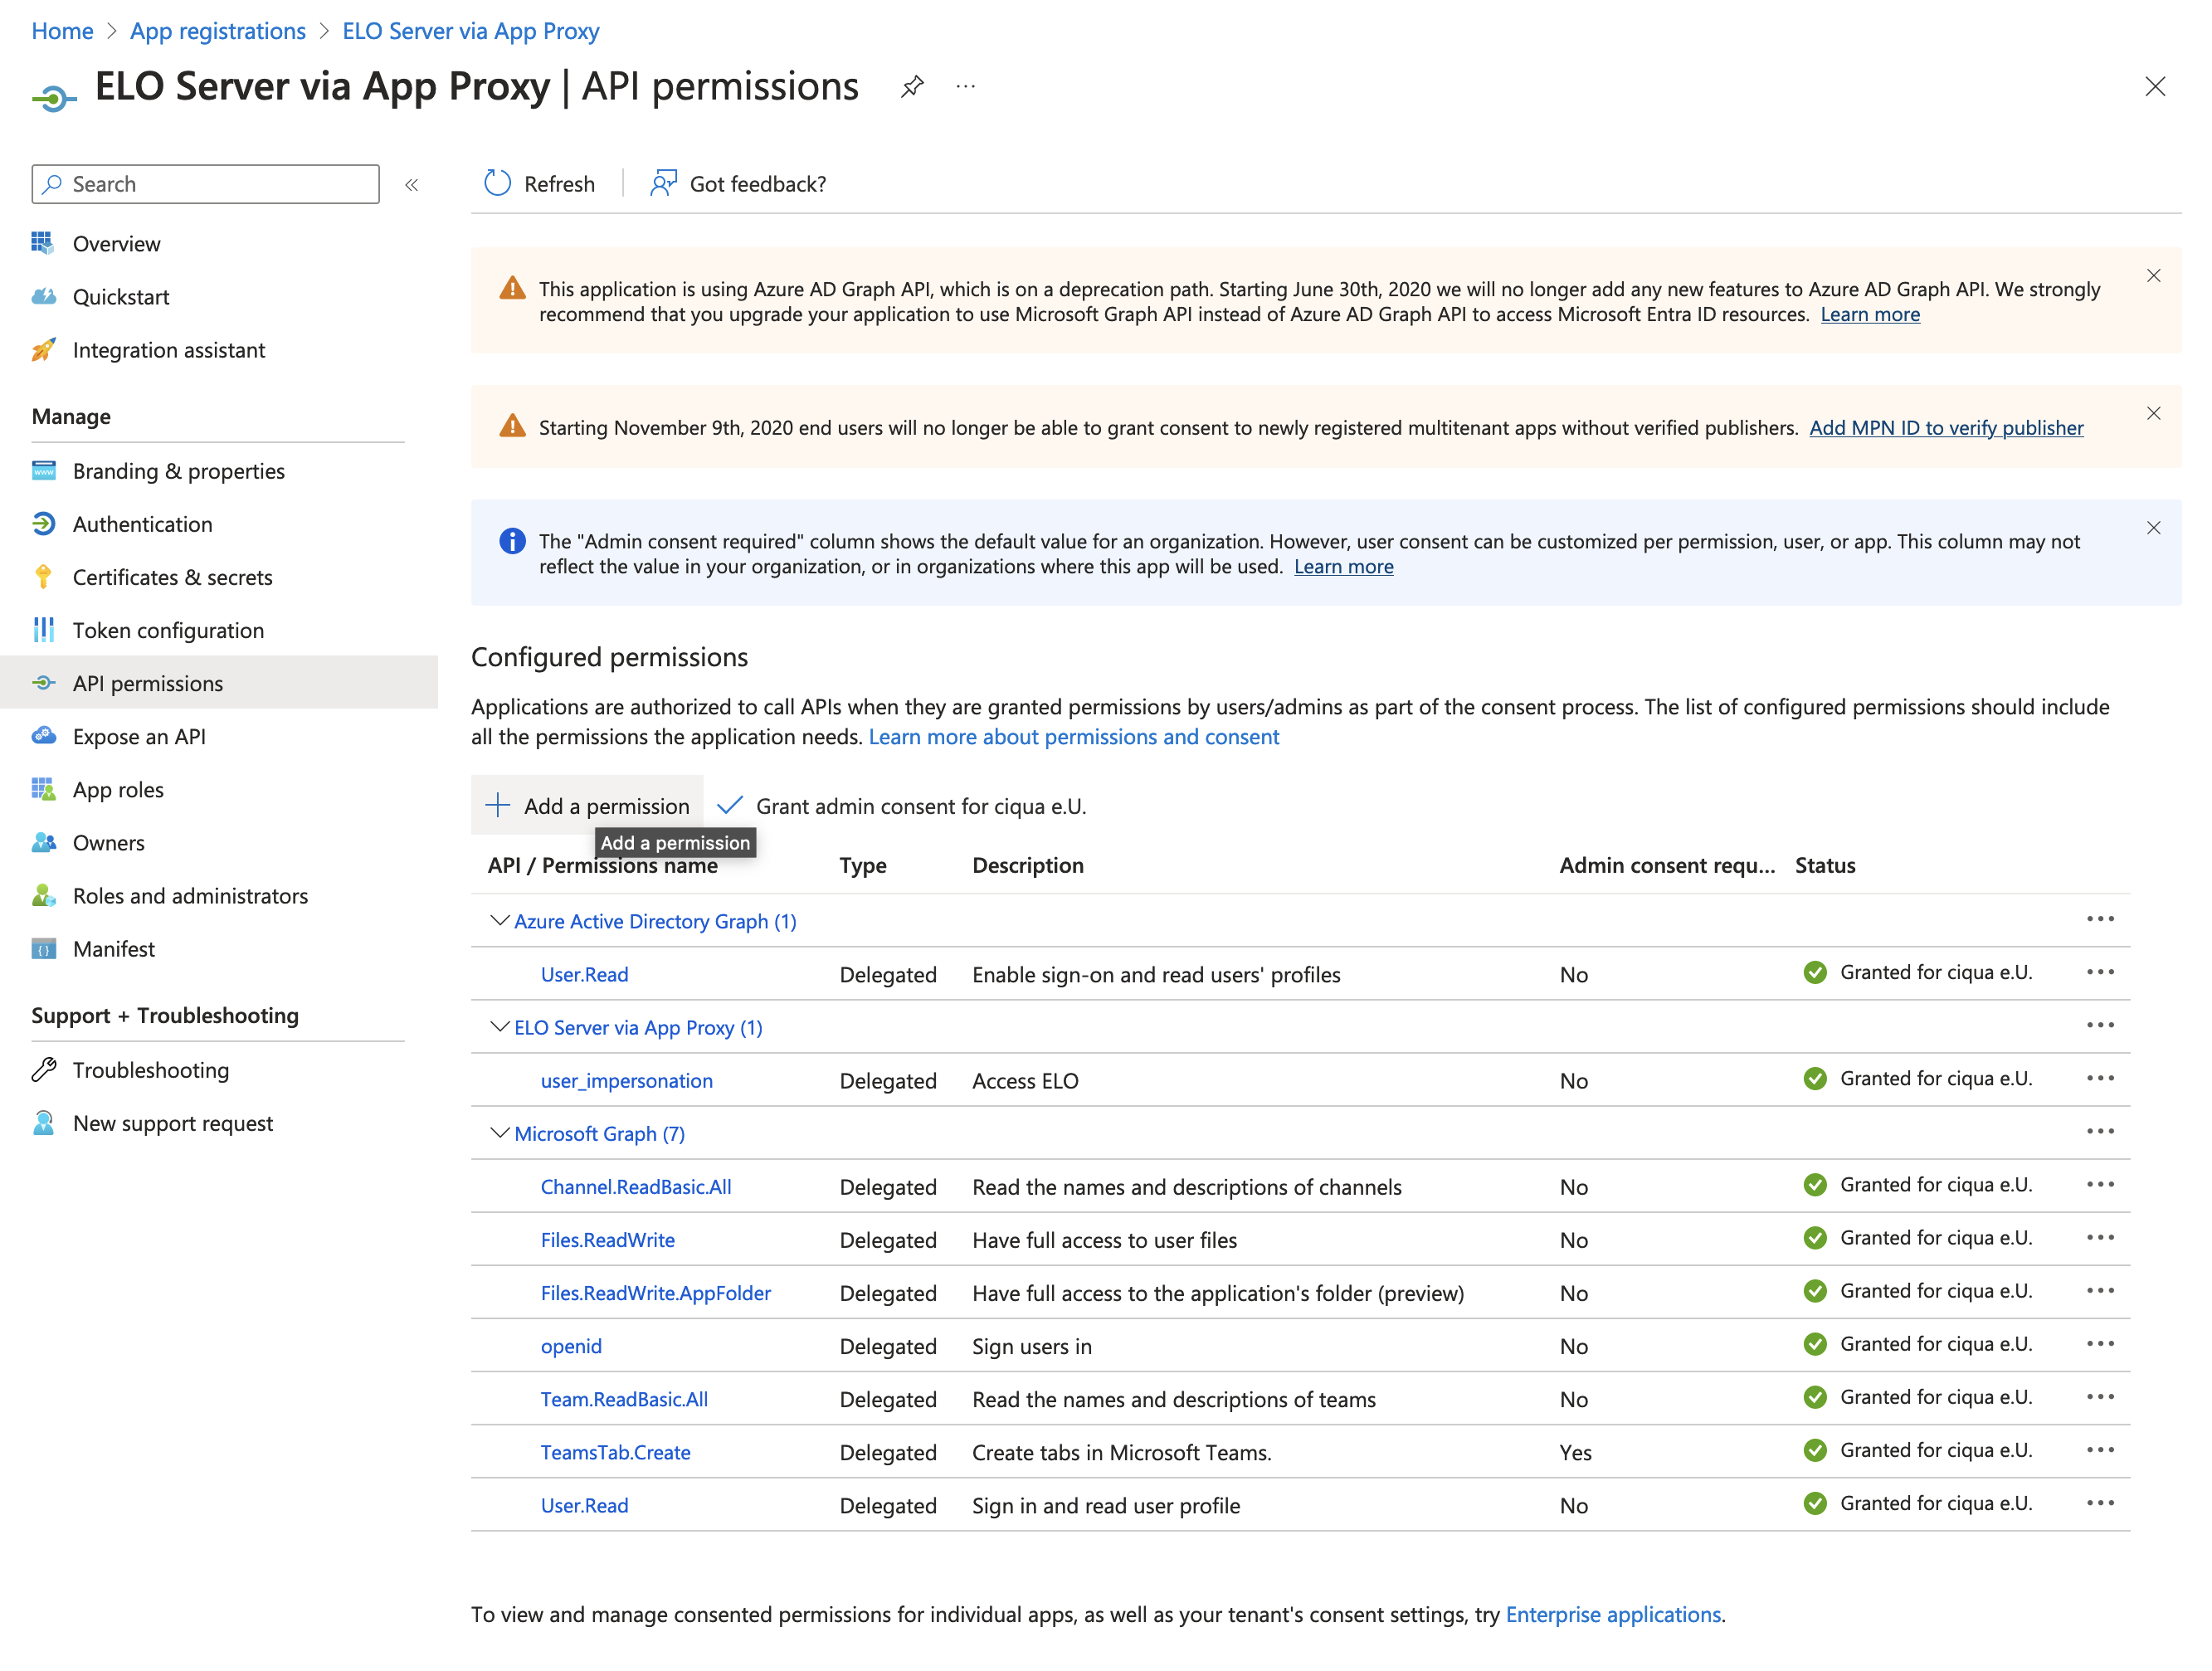
Task: Grant admin consent for ciqua e.U.
Action: 901,805
